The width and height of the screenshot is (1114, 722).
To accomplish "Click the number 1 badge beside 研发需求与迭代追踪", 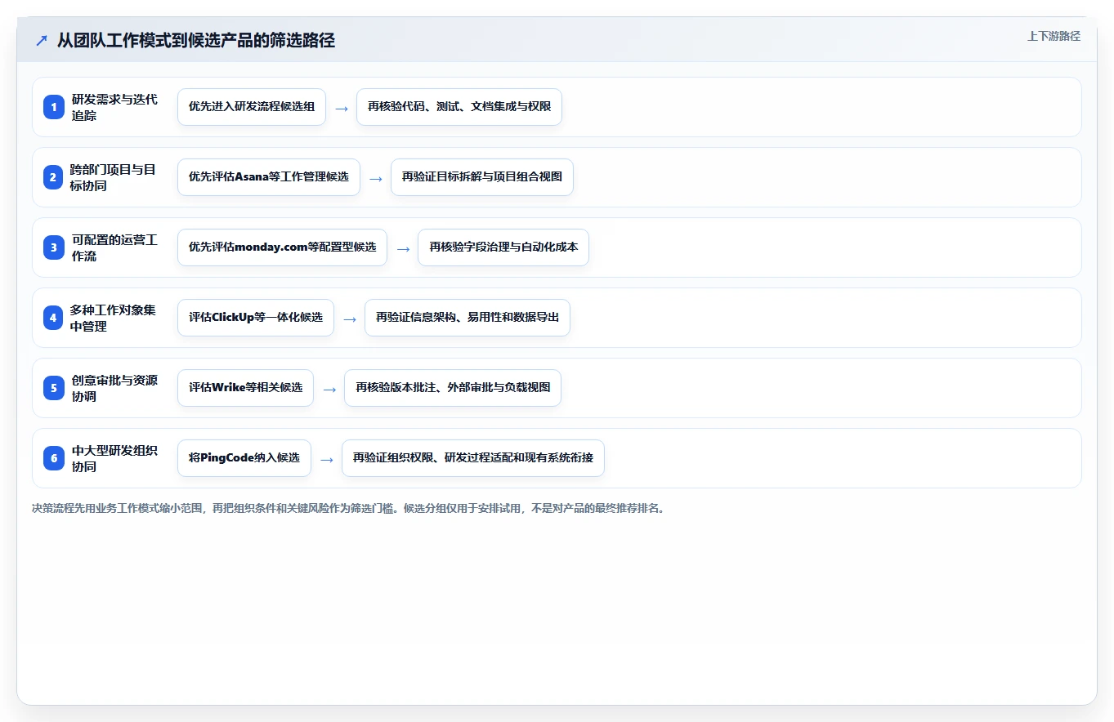I will pos(54,107).
